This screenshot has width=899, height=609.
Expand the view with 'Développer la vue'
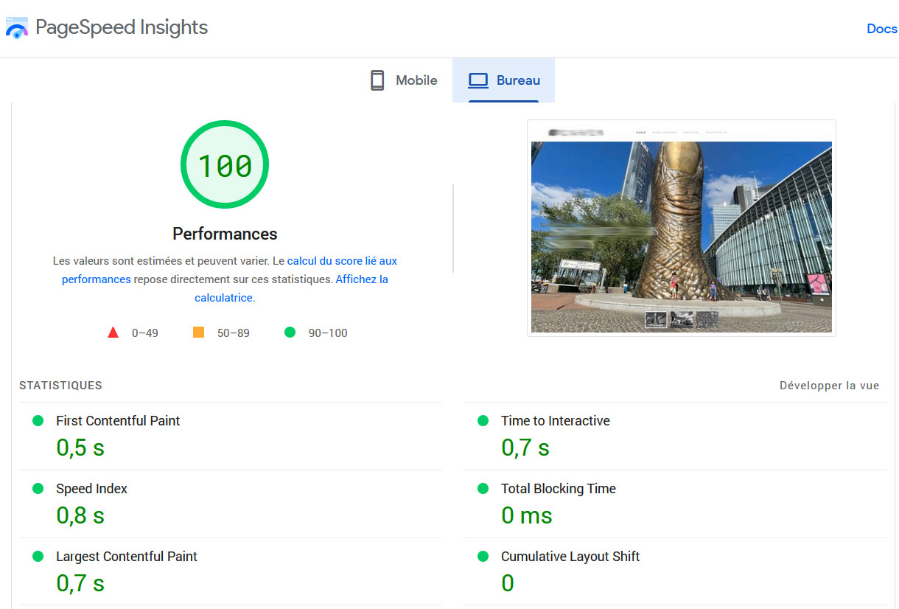[x=830, y=386]
